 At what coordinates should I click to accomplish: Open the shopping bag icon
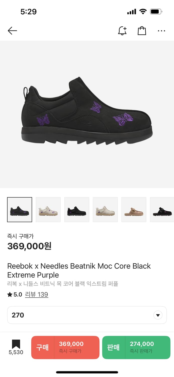click(142, 31)
